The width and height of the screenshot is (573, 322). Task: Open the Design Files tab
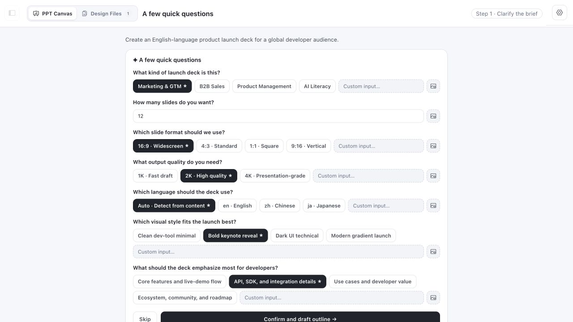click(107, 13)
